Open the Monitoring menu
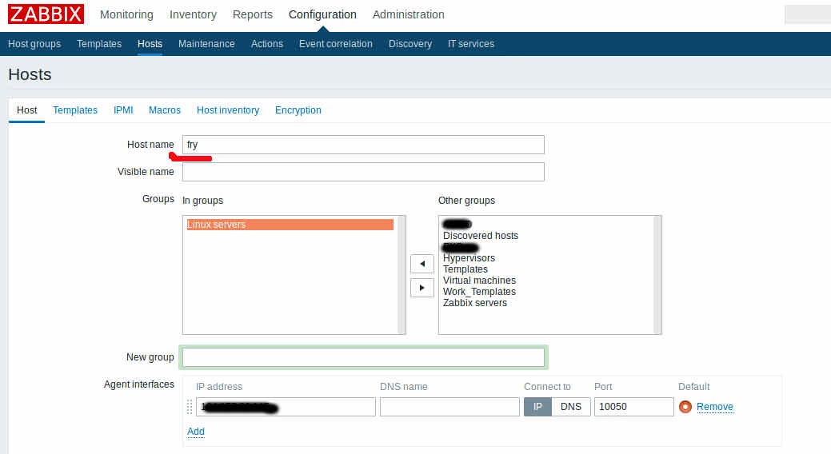Image resolution: width=831 pixels, height=454 pixels. pos(126,14)
